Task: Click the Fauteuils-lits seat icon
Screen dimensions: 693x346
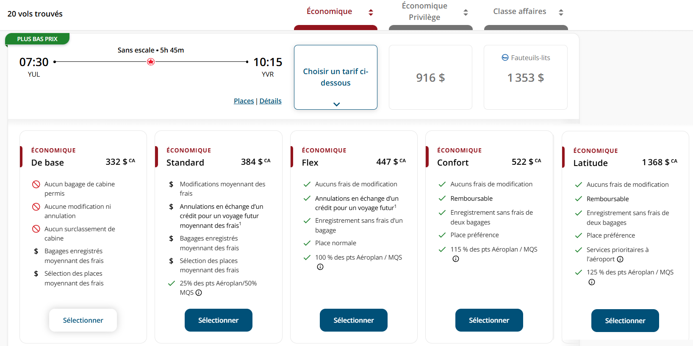Action: [505, 58]
